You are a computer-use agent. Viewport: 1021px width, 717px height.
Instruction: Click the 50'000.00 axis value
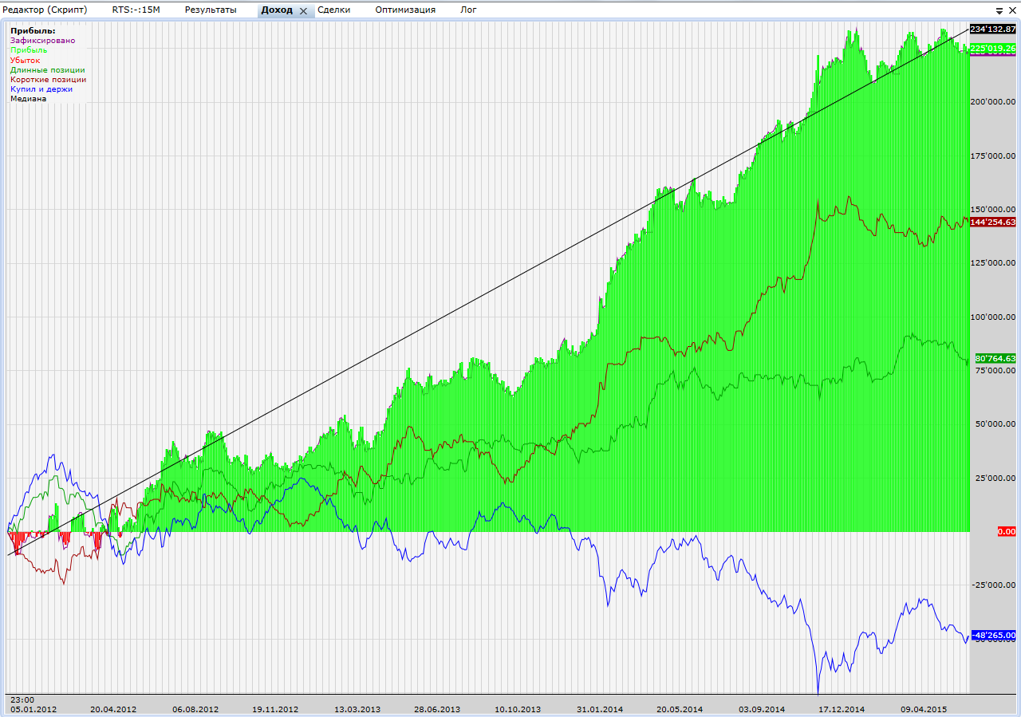[x=995, y=424]
